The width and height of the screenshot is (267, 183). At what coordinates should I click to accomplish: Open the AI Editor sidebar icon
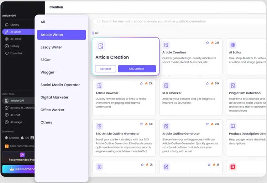[7, 39]
